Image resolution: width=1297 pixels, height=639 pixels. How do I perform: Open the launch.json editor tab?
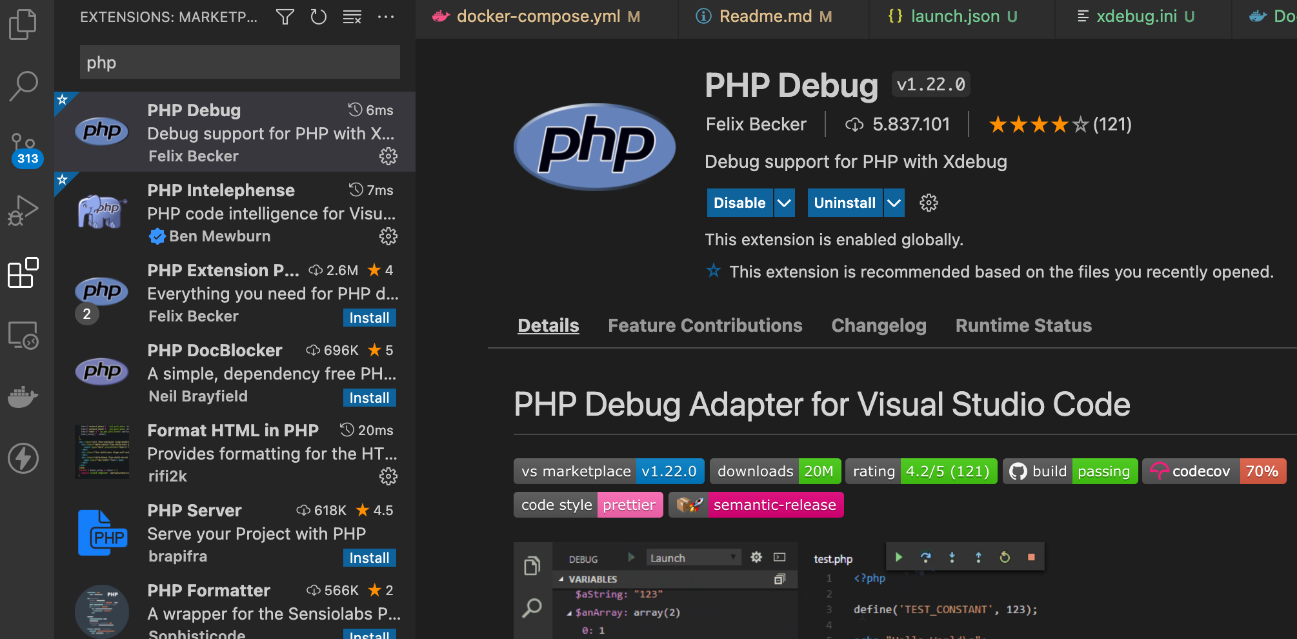pos(962,17)
